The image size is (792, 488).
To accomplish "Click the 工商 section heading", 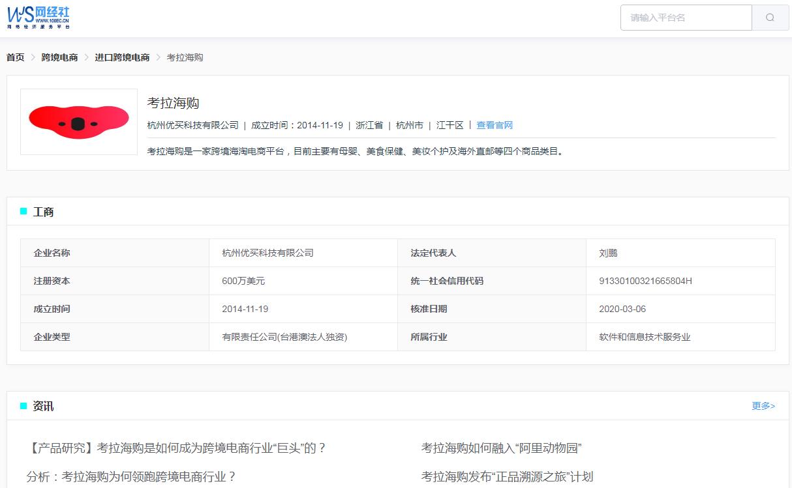I will 43,211.
